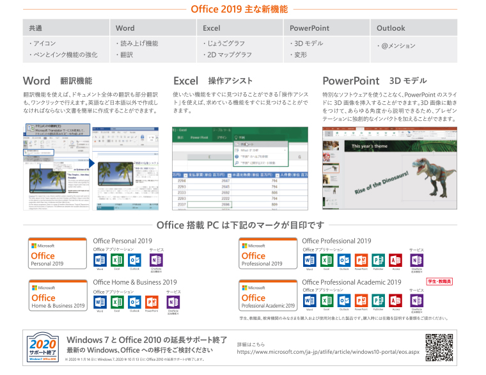Viewport: 486px width, 375px height.
Task: Click the QR code next to the URL
Action: coord(439,347)
